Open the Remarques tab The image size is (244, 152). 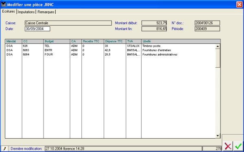tap(46, 12)
